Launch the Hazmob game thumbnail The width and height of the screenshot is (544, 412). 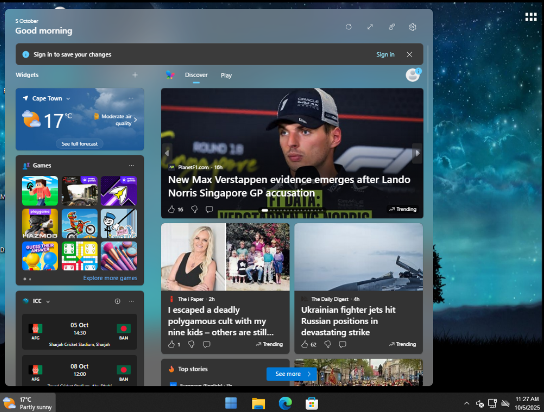tap(40, 223)
